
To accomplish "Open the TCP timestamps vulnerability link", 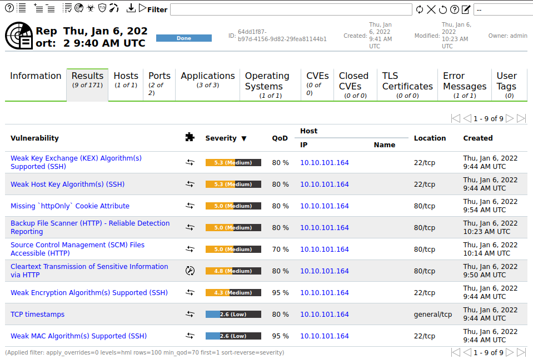I will point(37,315).
